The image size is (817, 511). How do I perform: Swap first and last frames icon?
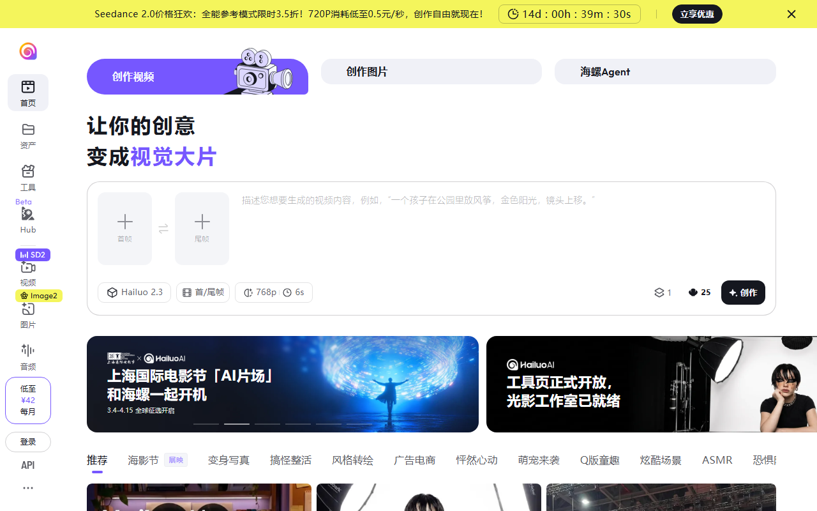[163, 229]
